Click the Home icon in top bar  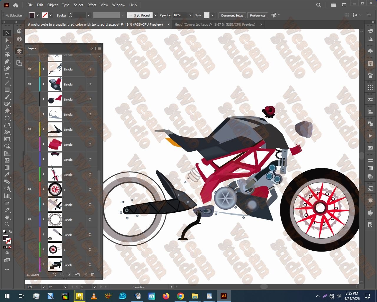pyautogui.click(x=16, y=5)
